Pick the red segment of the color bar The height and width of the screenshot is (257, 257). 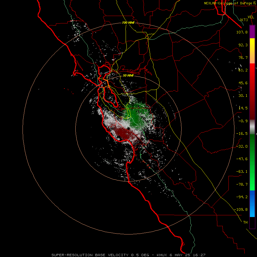point(252,91)
